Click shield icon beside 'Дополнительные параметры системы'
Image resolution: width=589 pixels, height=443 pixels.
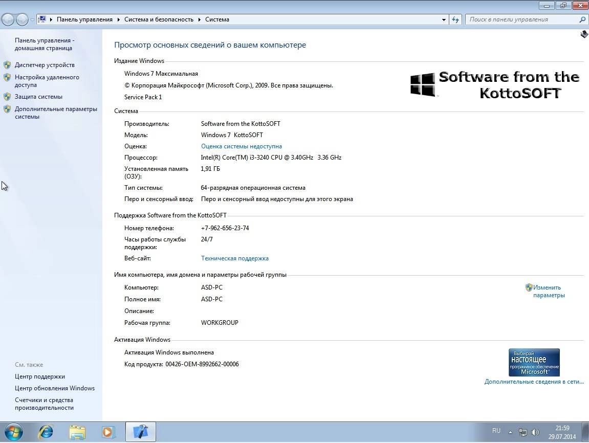(x=7, y=109)
